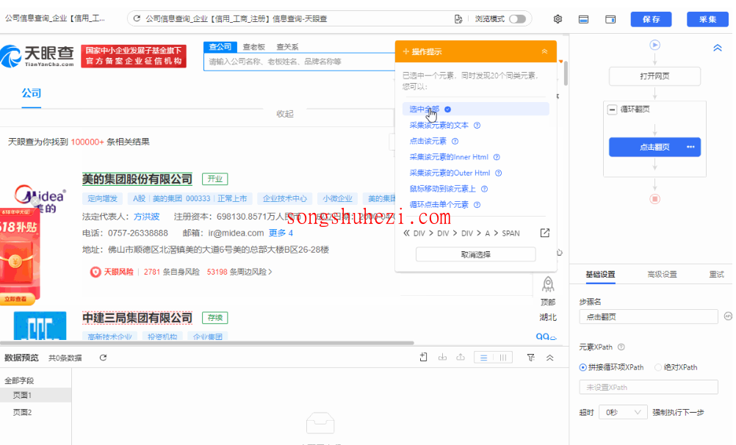Image resolution: width=736 pixels, height=445 pixels.
Task: Collapse the 操作提示 panel with chevron
Action: pos(544,51)
